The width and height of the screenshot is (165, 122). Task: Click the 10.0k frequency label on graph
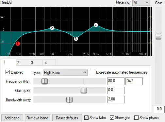(126, 54)
